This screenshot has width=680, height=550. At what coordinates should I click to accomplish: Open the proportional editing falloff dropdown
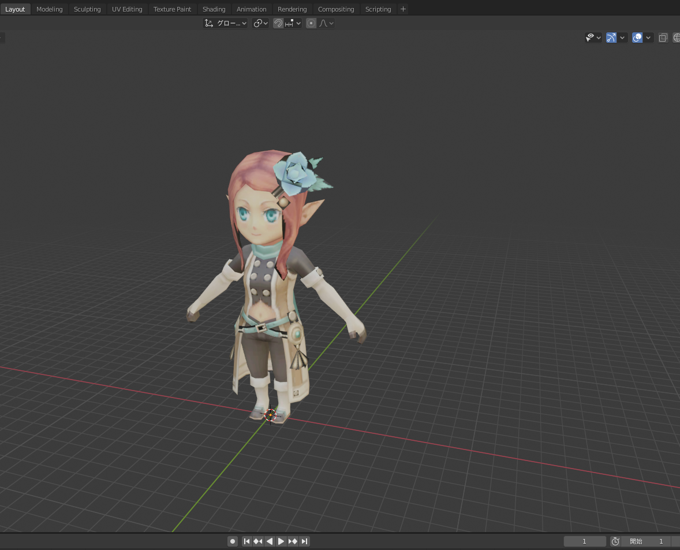coord(326,24)
